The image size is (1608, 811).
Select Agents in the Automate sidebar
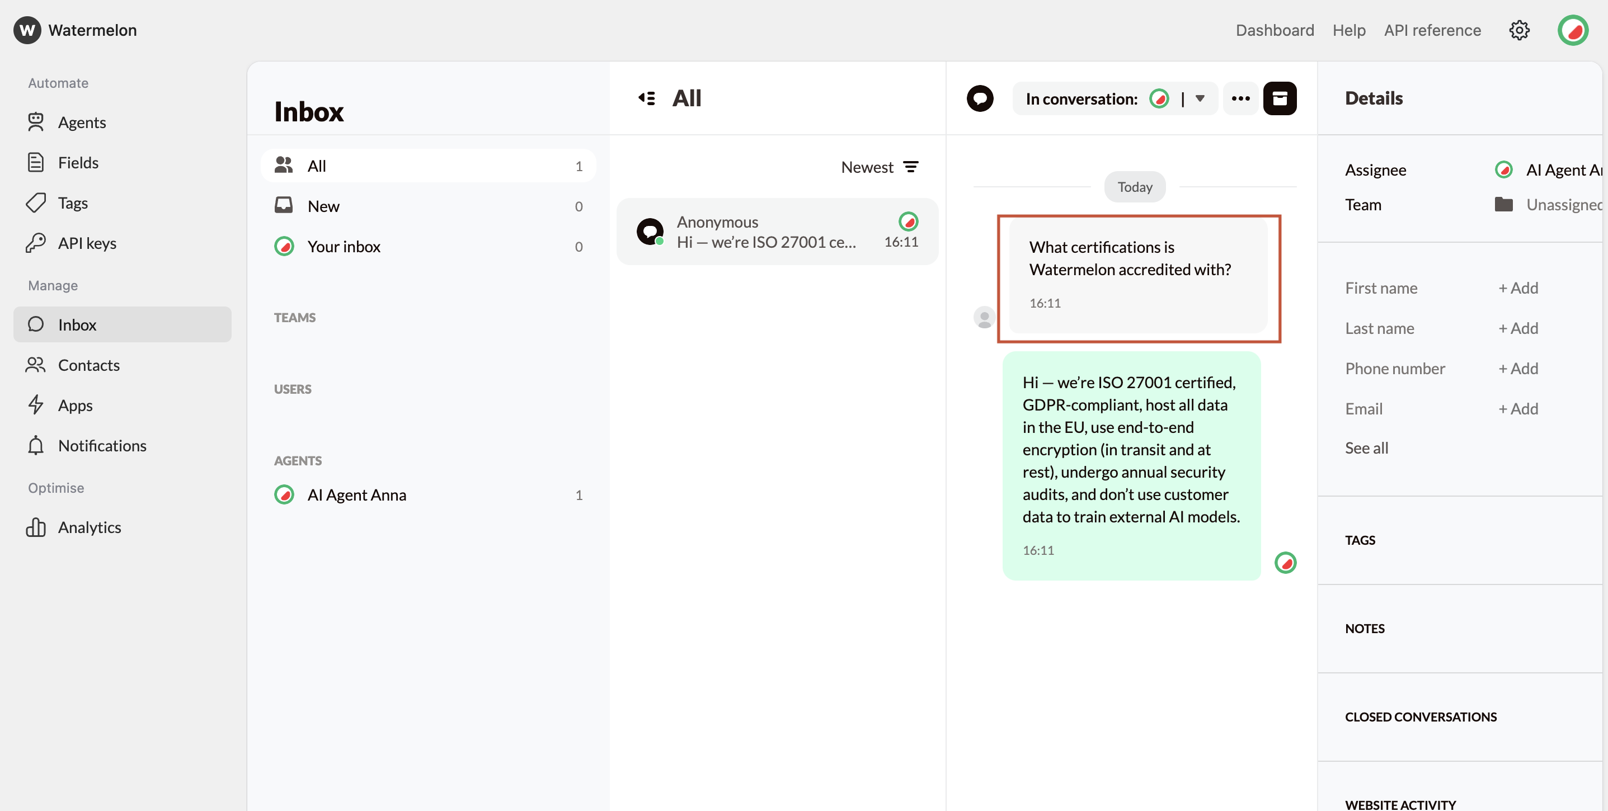coord(82,122)
